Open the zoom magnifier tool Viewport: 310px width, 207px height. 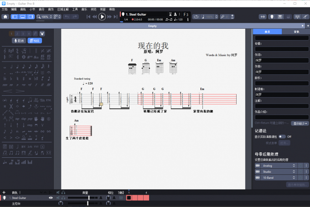point(39,17)
